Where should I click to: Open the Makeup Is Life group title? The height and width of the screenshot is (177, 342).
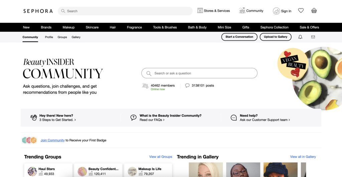(150, 169)
